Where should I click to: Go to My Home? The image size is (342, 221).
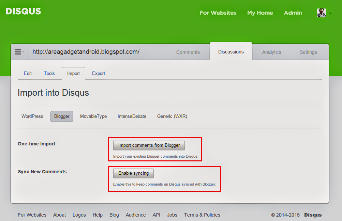[260, 13]
